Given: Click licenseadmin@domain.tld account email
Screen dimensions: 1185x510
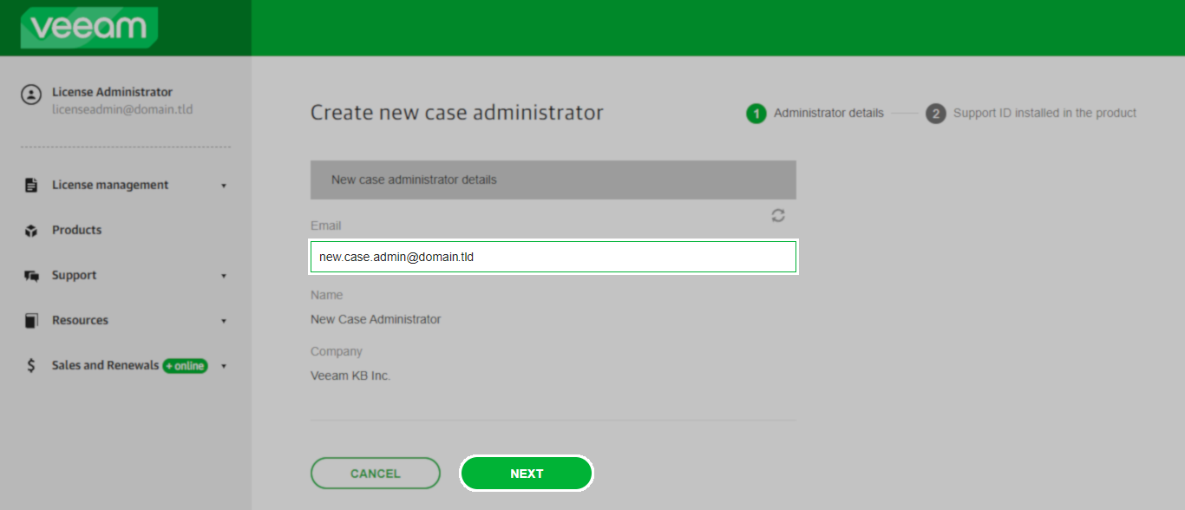Looking at the screenshot, I should (x=122, y=109).
